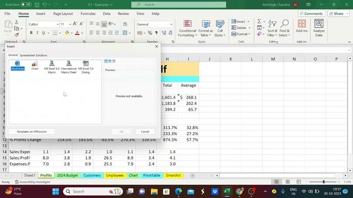Click the Comma Style icon
Image resolution: width=353 pixels, height=198 pixels.
pyautogui.click(x=157, y=33)
